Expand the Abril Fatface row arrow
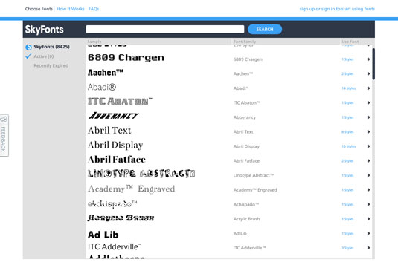 click(x=369, y=160)
